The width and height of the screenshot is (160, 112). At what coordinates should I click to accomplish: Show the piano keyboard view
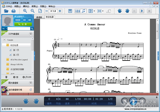[70, 11]
